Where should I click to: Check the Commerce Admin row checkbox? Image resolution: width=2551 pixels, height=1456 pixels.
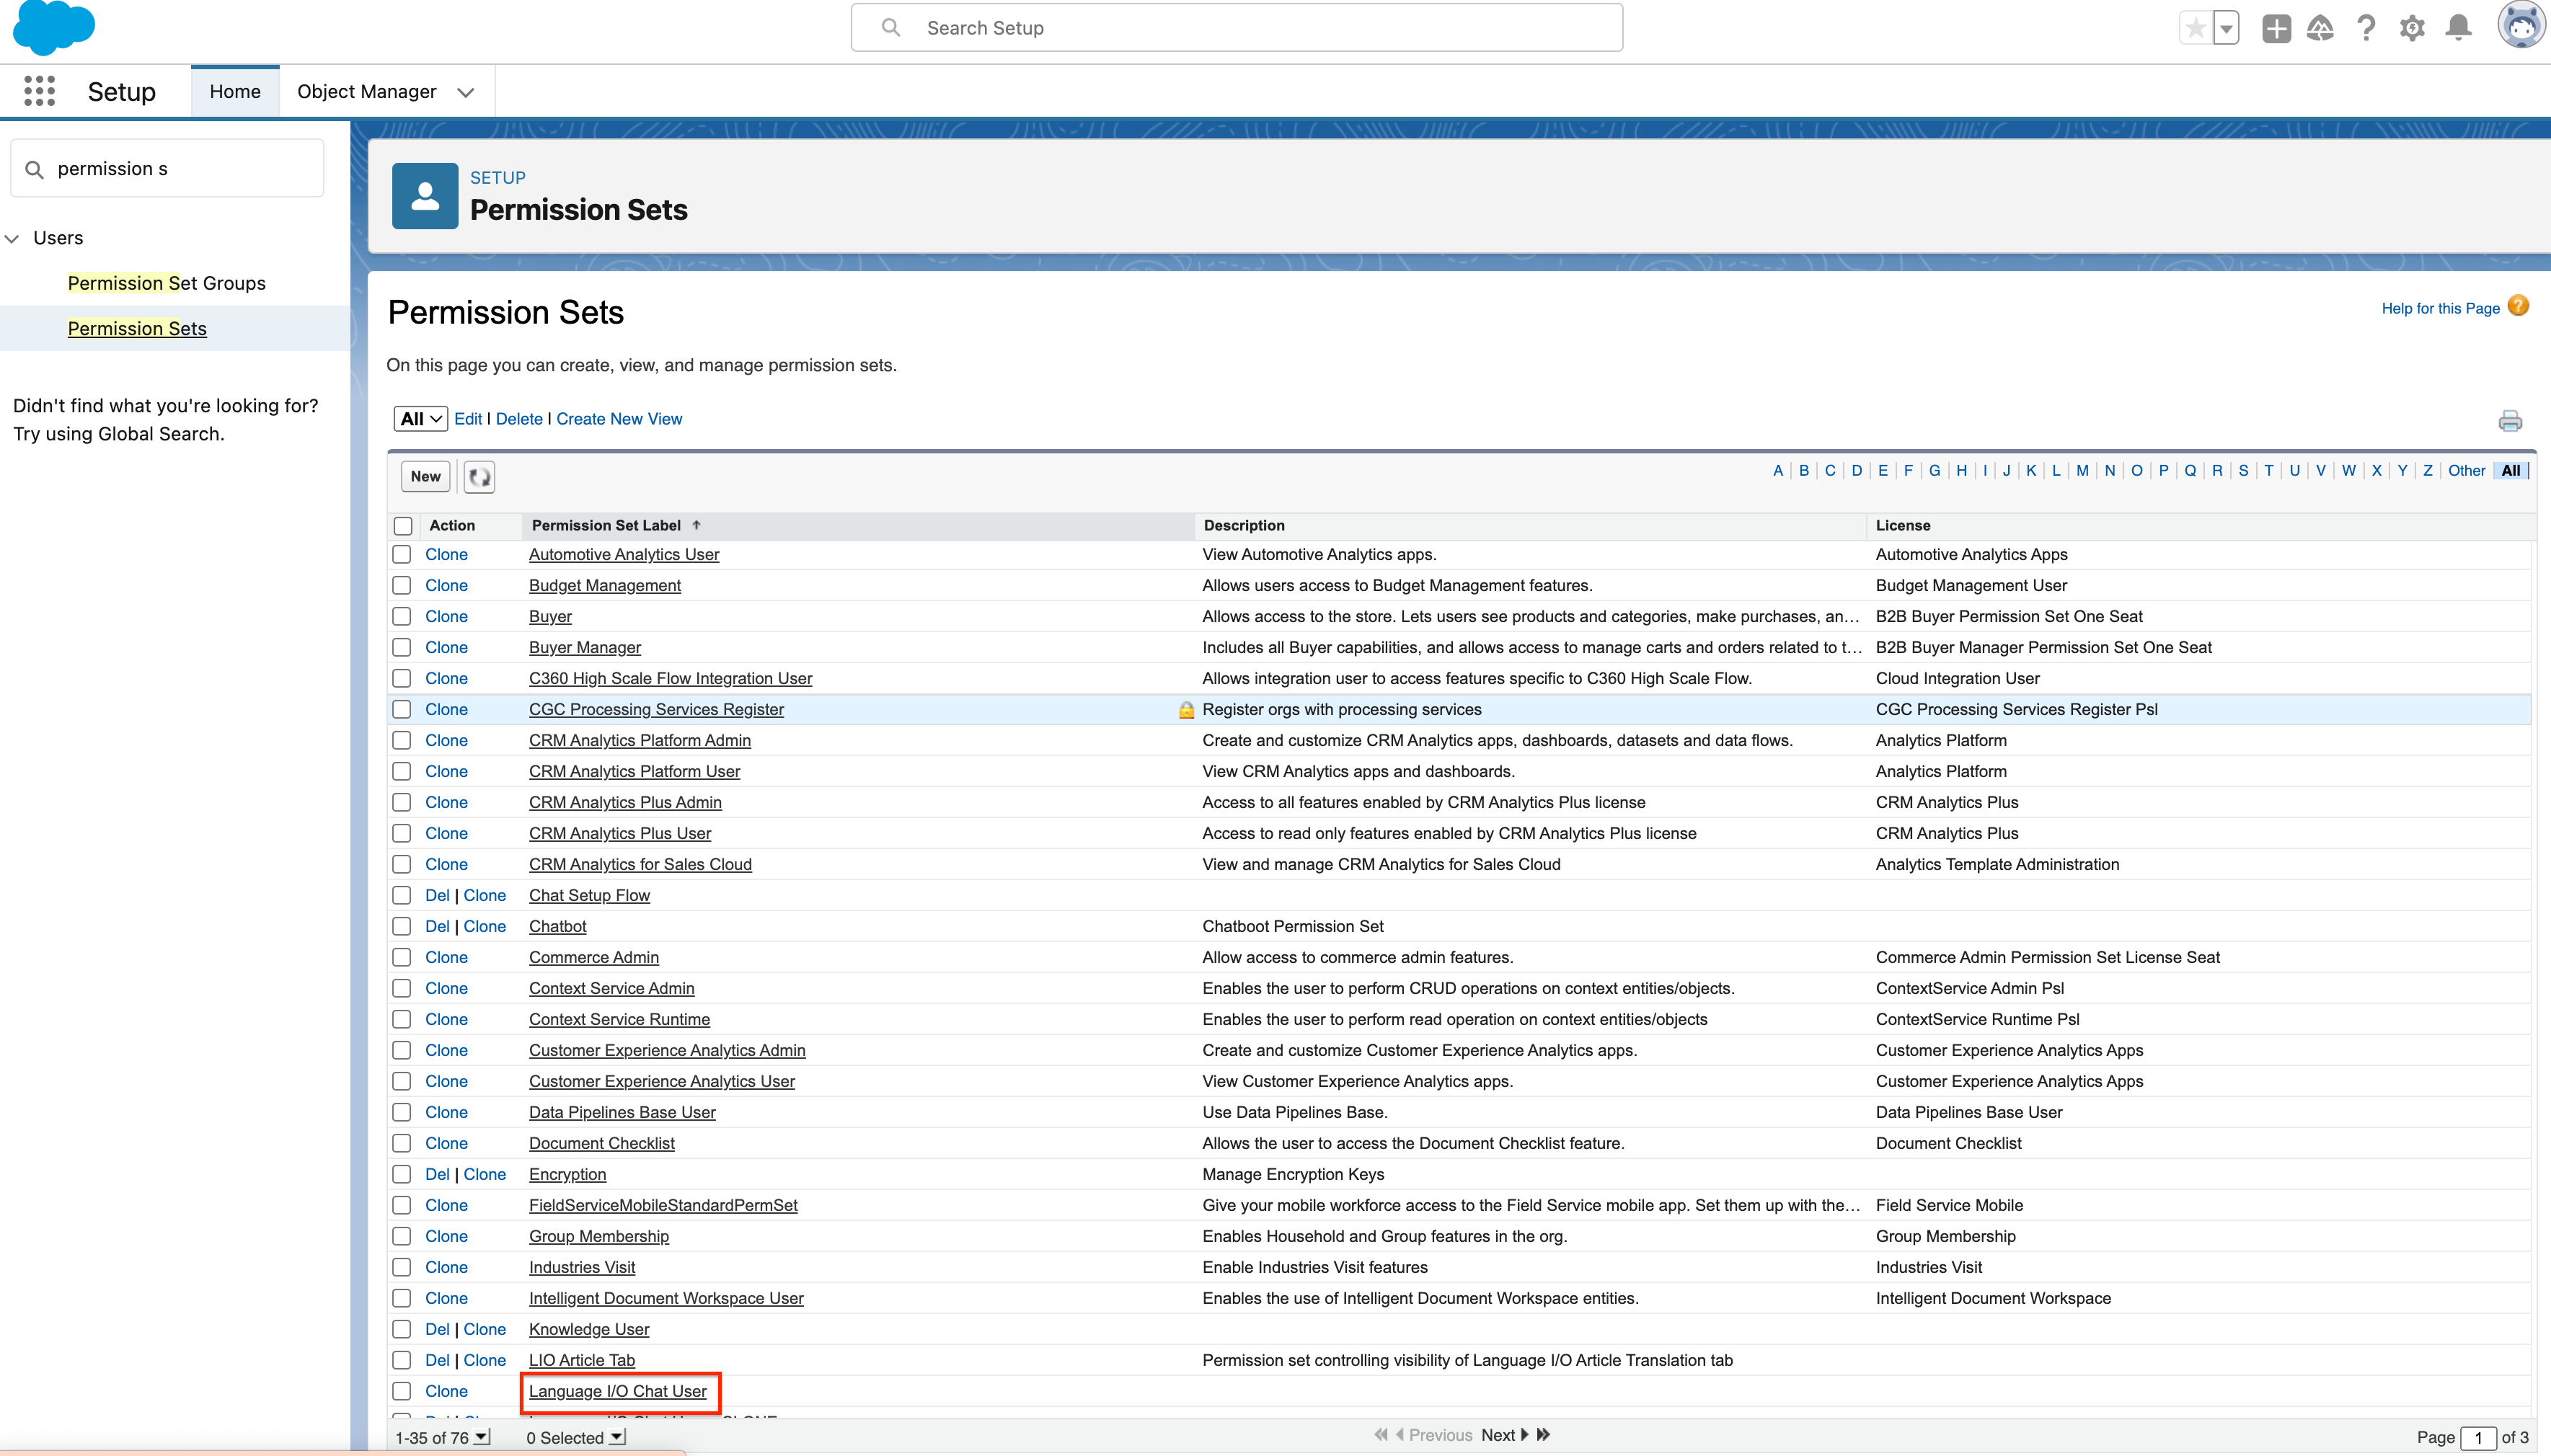point(402,957)
